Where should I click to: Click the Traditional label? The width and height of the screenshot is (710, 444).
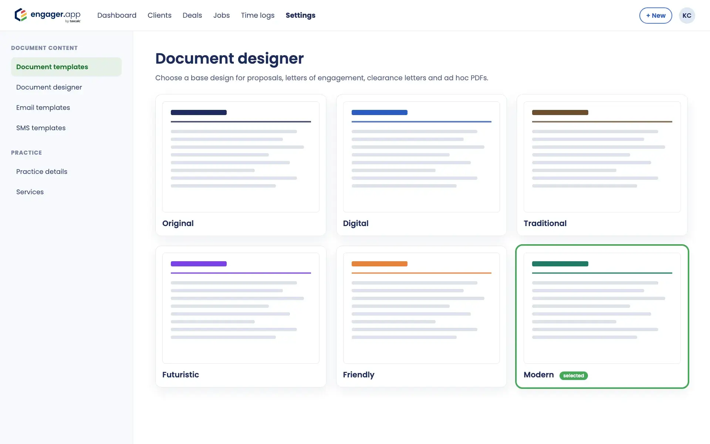click(545, 223)
